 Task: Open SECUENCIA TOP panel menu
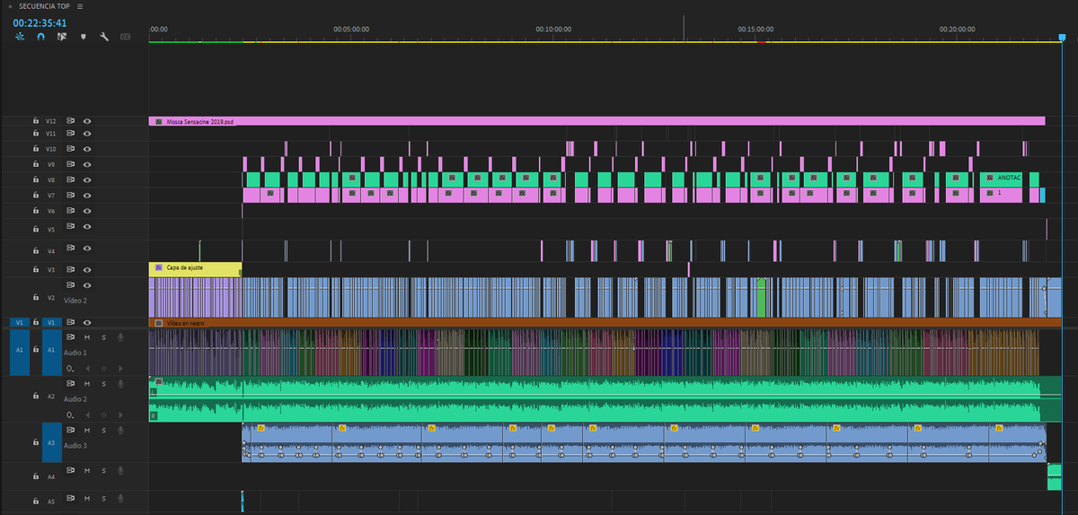pos(80,6)
